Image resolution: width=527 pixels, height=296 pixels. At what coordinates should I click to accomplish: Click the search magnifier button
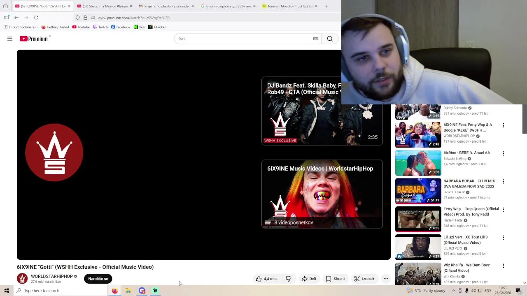click(330, 39)
